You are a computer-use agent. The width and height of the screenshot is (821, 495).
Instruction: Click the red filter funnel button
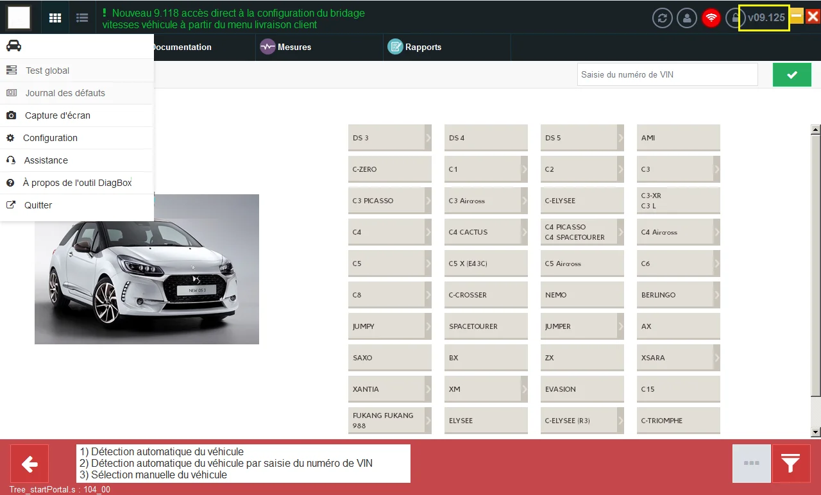point(791,464)
